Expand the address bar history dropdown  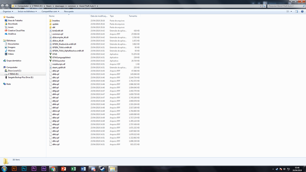[x=260, y=6]
